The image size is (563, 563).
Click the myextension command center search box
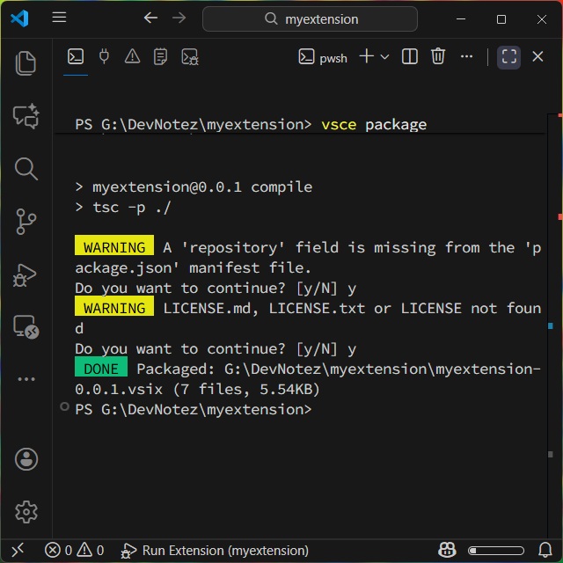pyautogui.click(x=310, y=18)
